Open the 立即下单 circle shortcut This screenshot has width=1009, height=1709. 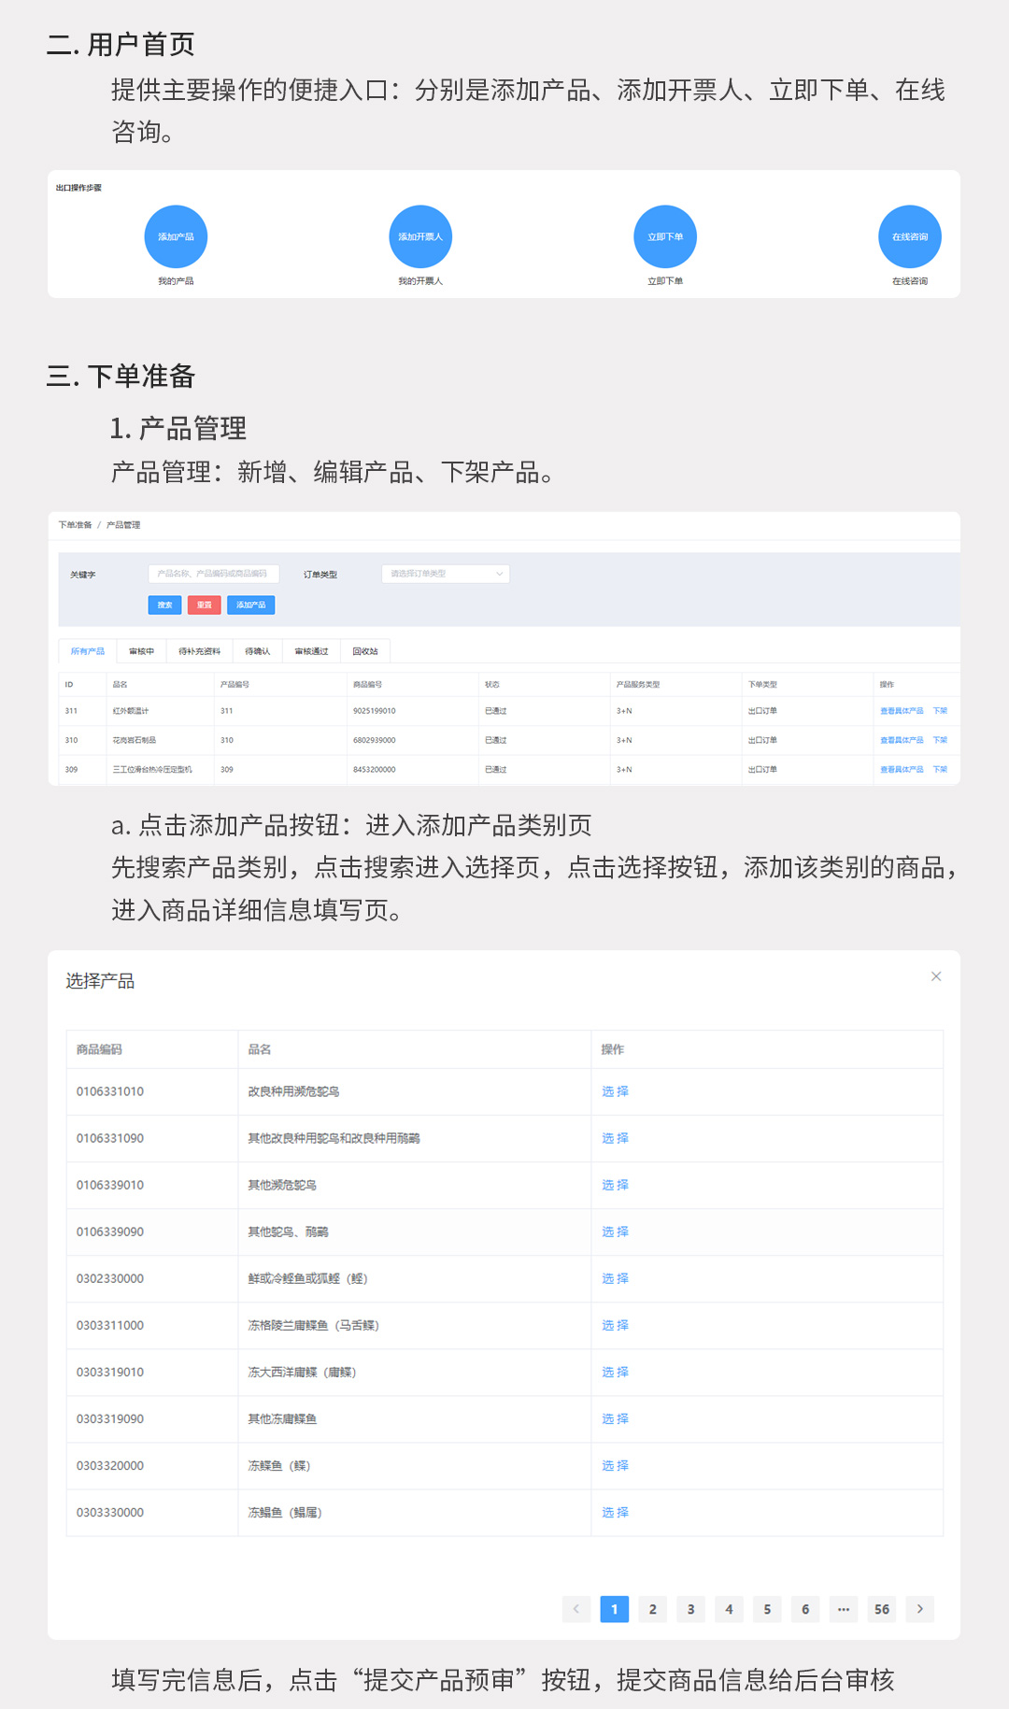665,236
